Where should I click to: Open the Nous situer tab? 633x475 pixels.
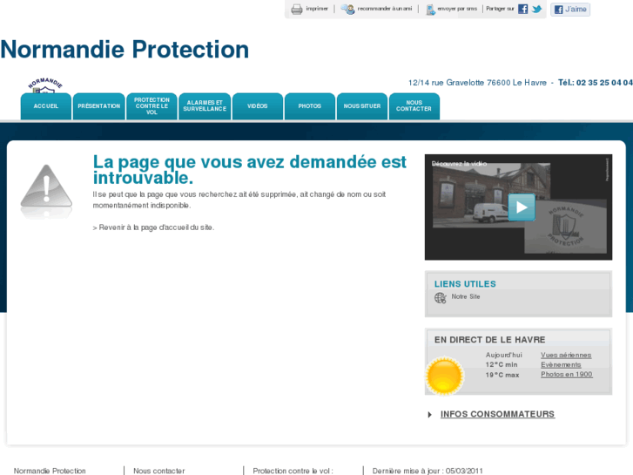click(x=362, y=106)
